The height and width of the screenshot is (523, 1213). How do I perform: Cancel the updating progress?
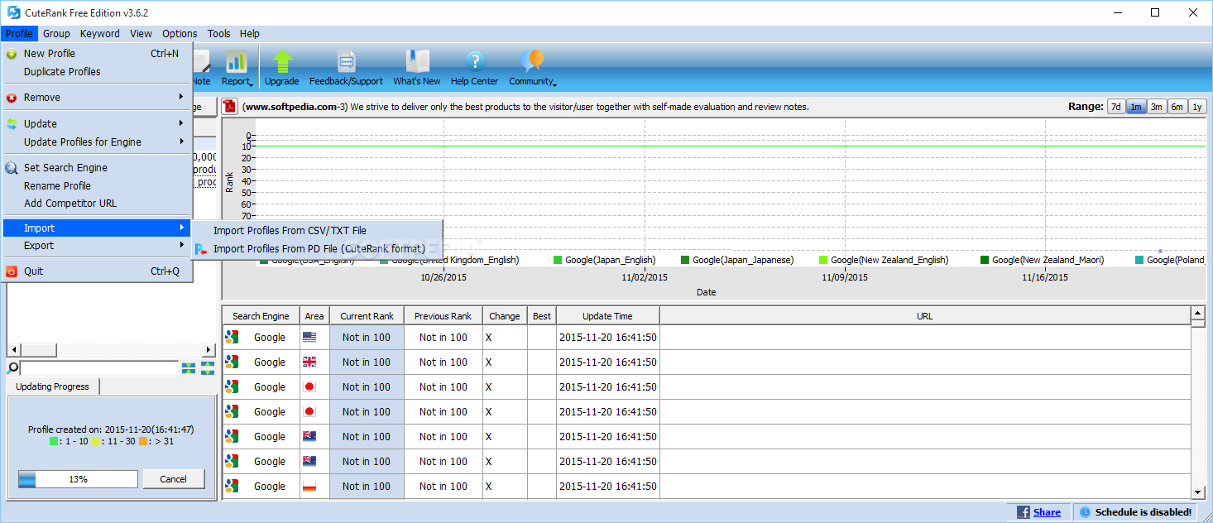tap(174, 479)
